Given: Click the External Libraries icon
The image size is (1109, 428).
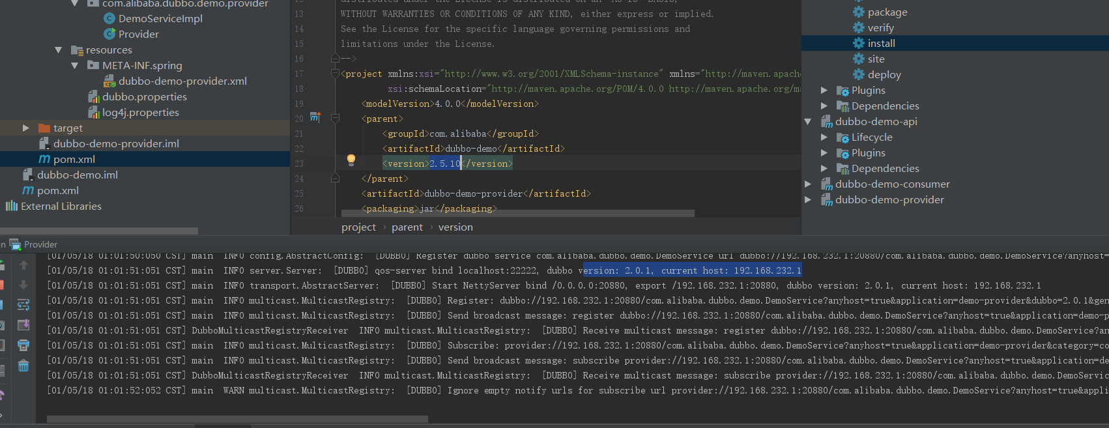Looking at the screenshot, I should pos(12,206).
